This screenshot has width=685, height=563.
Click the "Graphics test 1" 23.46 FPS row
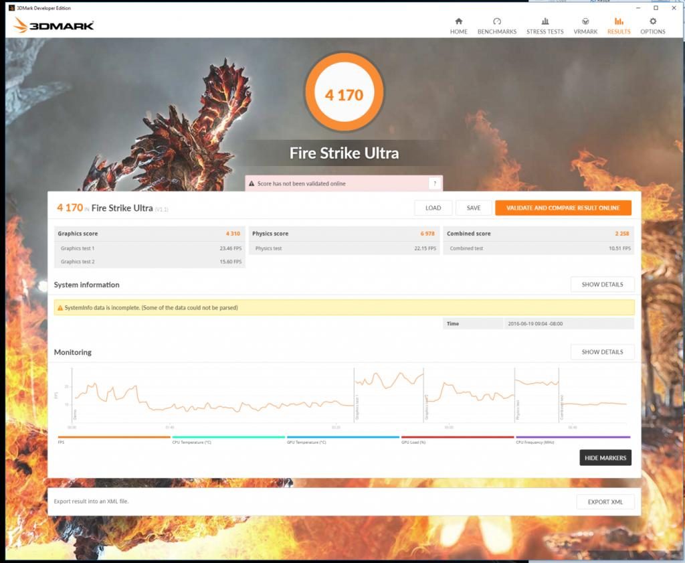click(x=149, y=248)
